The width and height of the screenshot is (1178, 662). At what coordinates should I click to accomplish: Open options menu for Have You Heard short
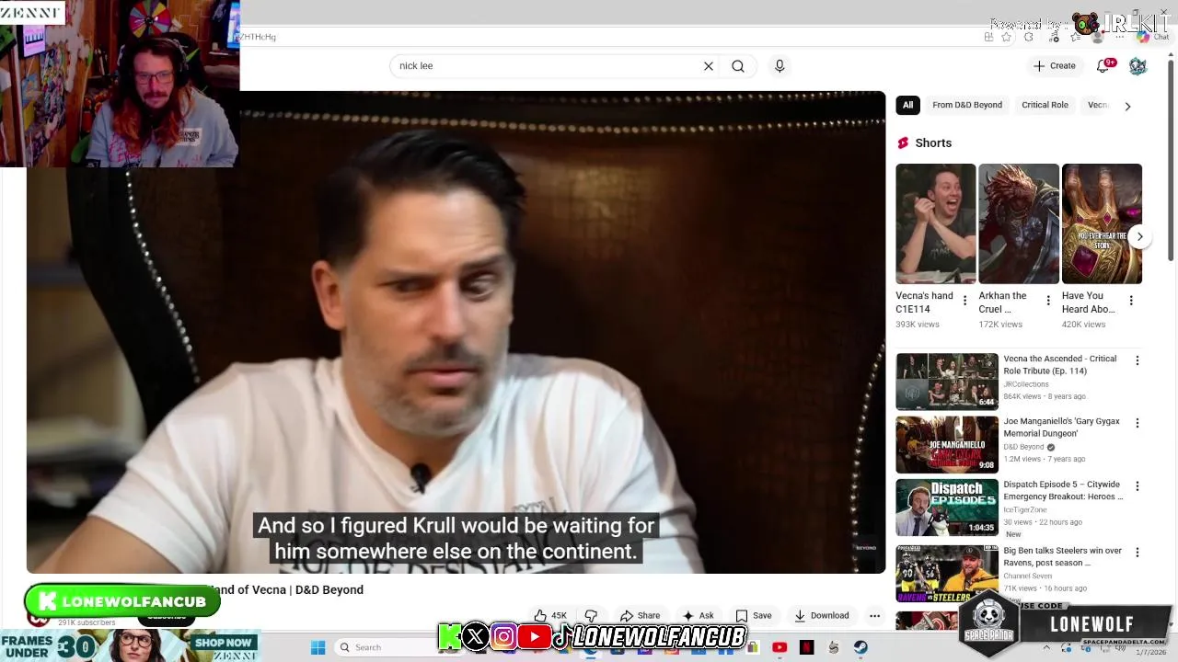point(1131,301)
